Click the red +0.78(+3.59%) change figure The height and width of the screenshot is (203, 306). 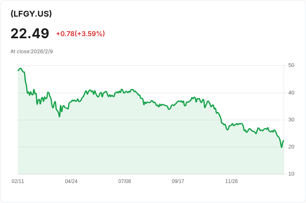[x=80, y=34]
